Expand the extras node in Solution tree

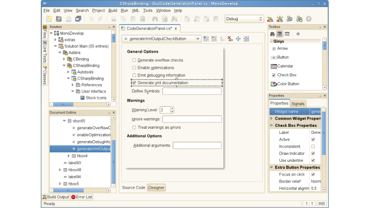coord(56,40)
